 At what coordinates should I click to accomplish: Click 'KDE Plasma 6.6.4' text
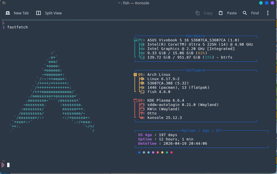(x=166, y=100)
